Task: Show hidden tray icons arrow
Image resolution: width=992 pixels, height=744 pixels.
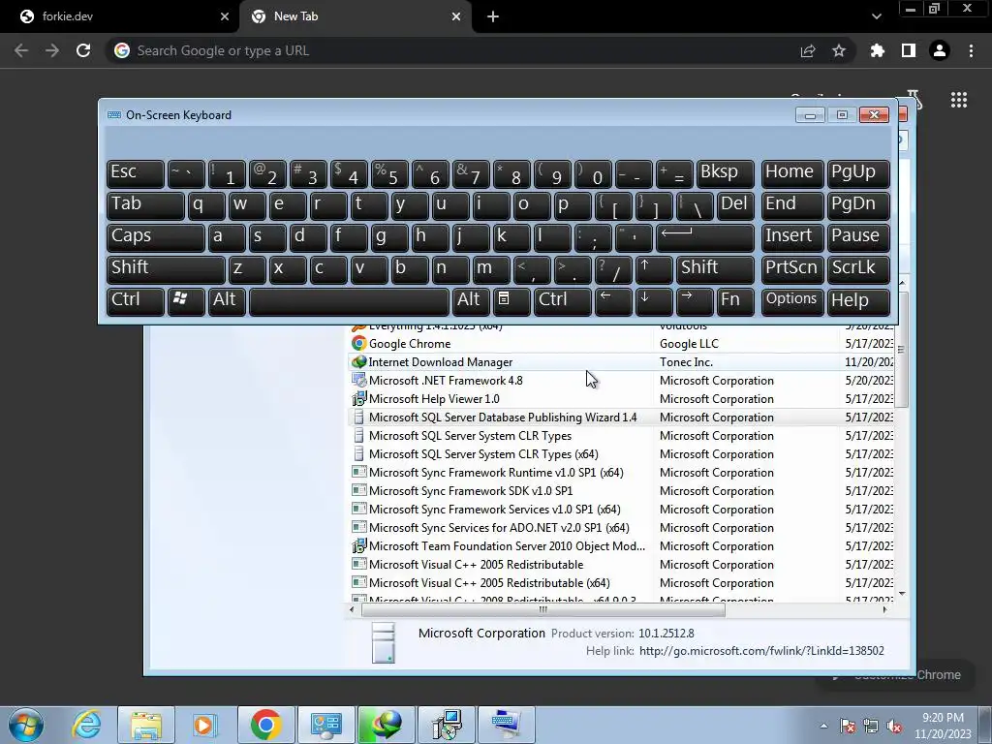Action: pos(823,725)
